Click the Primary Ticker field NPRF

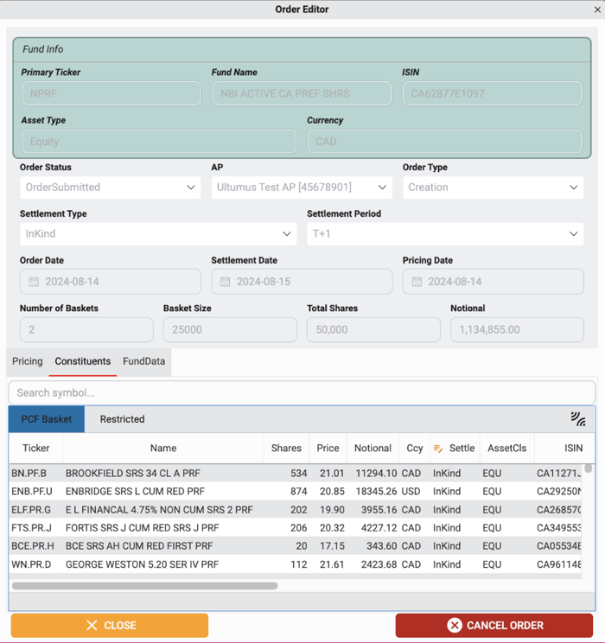(111, 93)
